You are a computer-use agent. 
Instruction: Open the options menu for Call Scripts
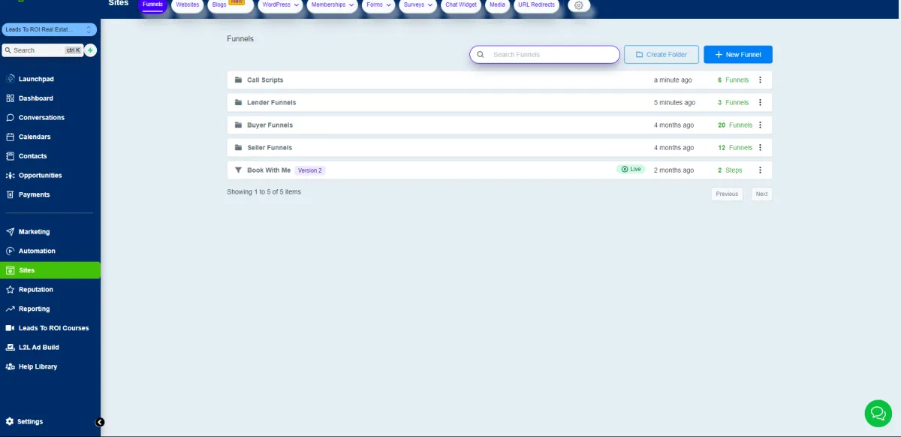tap(760, 80)
